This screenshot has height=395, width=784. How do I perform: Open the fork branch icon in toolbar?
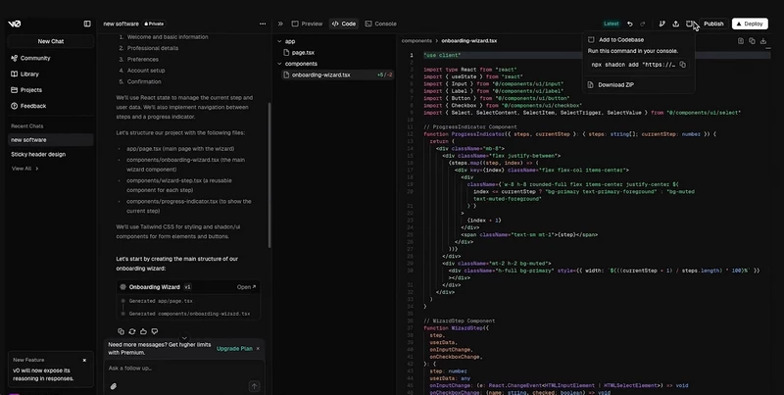662,24
